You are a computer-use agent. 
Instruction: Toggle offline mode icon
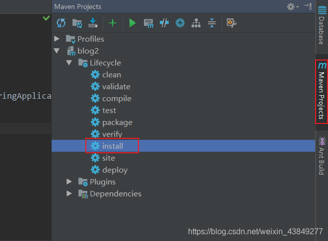click(164, 23)
